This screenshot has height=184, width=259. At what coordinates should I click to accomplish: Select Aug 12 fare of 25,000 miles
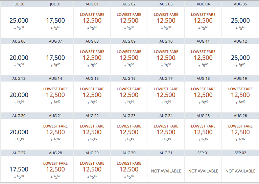(x=240, y=60)
